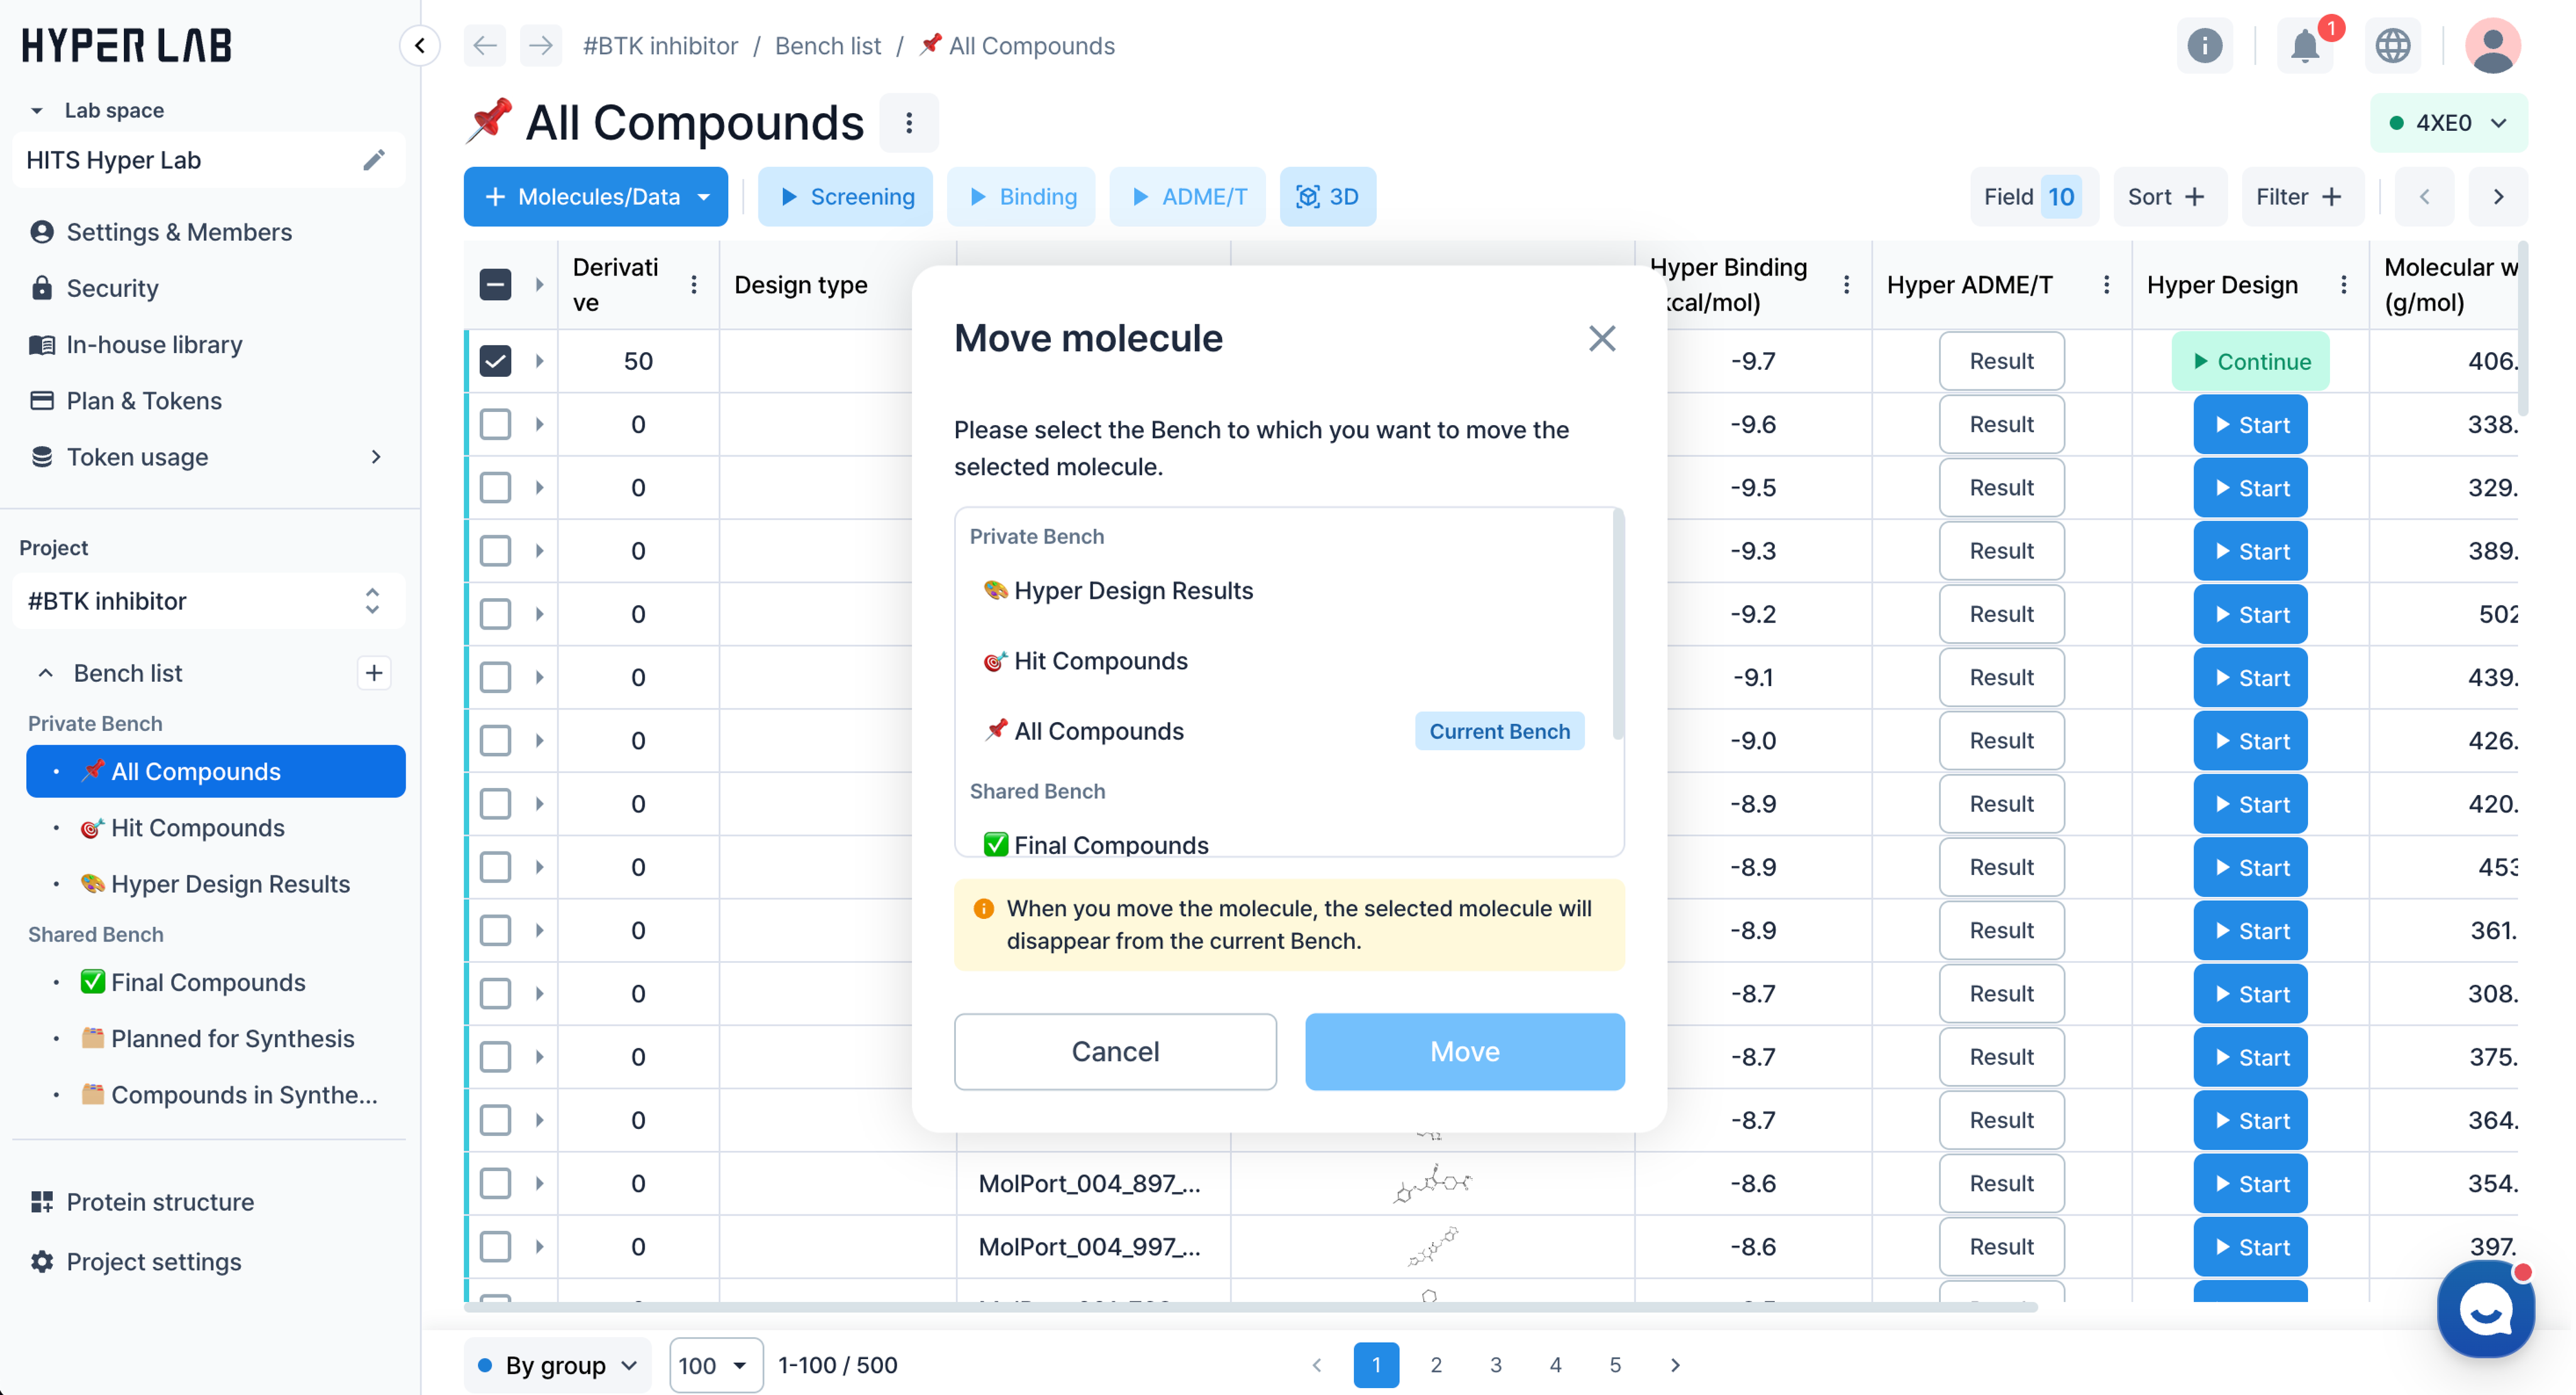Image resolution: width=2576 pixels, height=1395 pixels.
Task: Check the row with binding score -9.6
Action: 496,425
